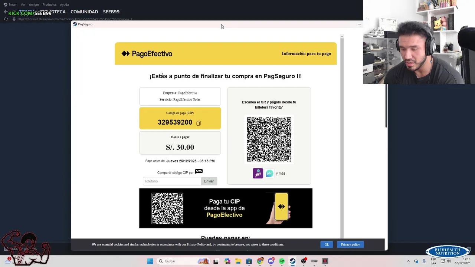Click the PagoEfectivo logo in the yellow header
This screenshot has width=475, height=267.
click(147, 54)
